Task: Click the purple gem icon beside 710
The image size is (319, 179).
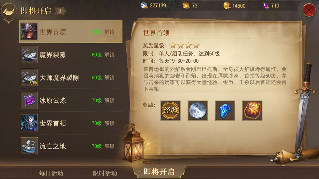Action: tap(265, 6)
